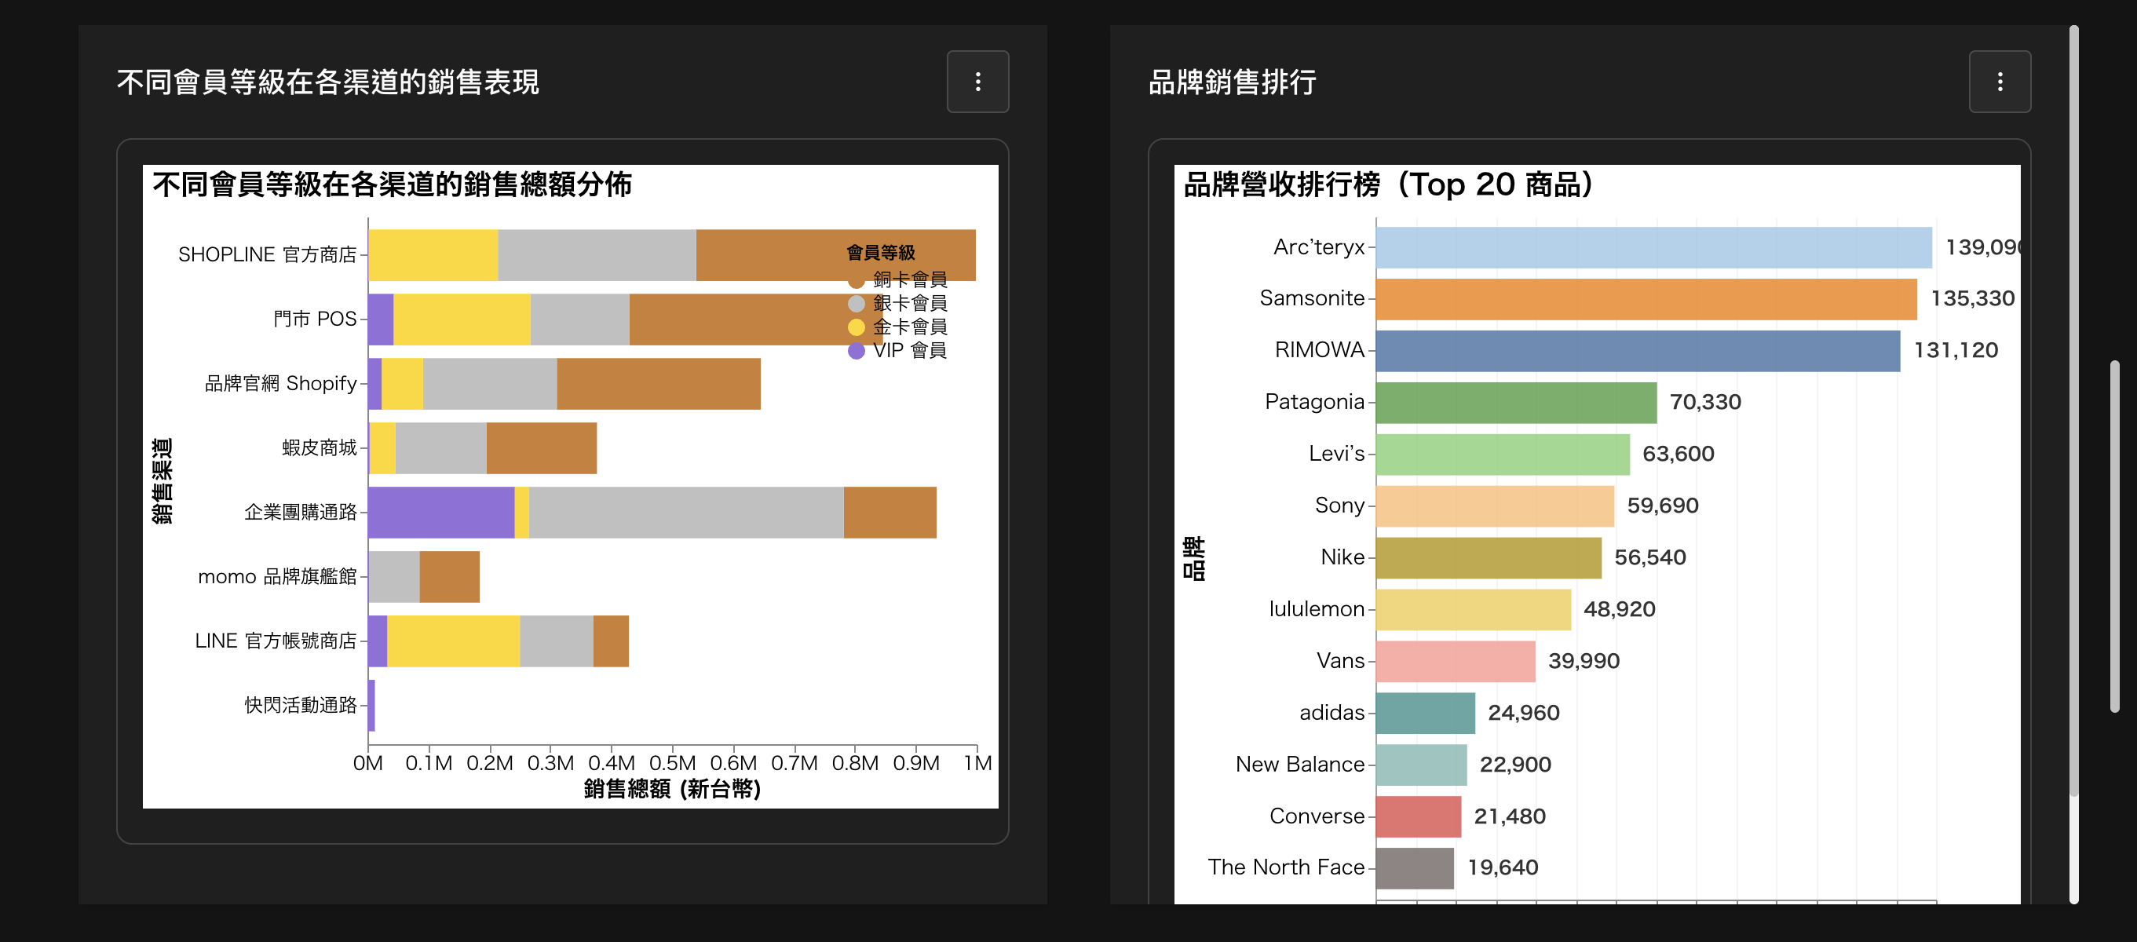
Task: Click the brown 銅卡 segment of 蝦皮商城 bar
Action: [x=542, y=447]
